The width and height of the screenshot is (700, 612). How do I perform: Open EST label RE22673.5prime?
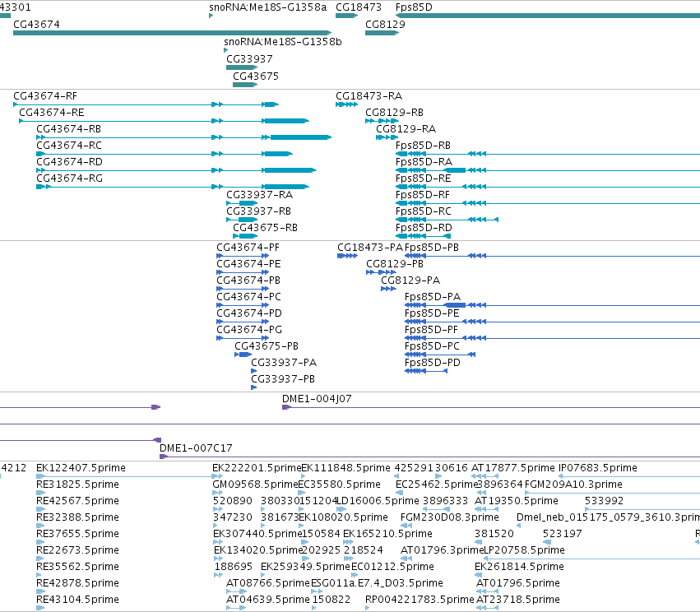coord(77,550)
